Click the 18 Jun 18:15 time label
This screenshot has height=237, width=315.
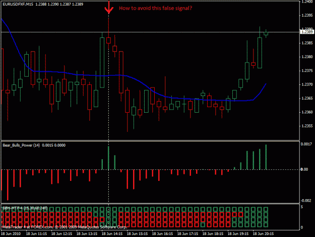[213, 234]
